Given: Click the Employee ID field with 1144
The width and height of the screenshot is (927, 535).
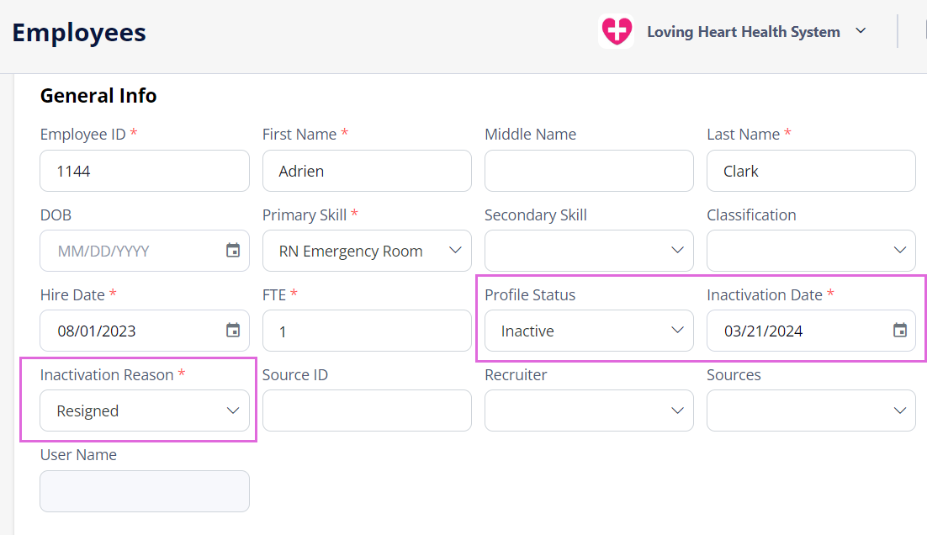Looking at the screenshot, I should (145, 171).
